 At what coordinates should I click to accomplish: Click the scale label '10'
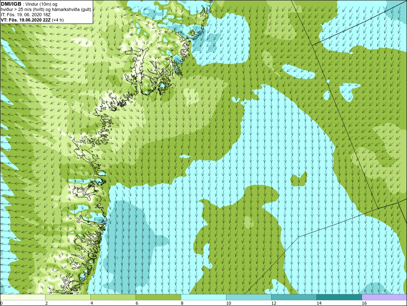(x=228, y=303)
